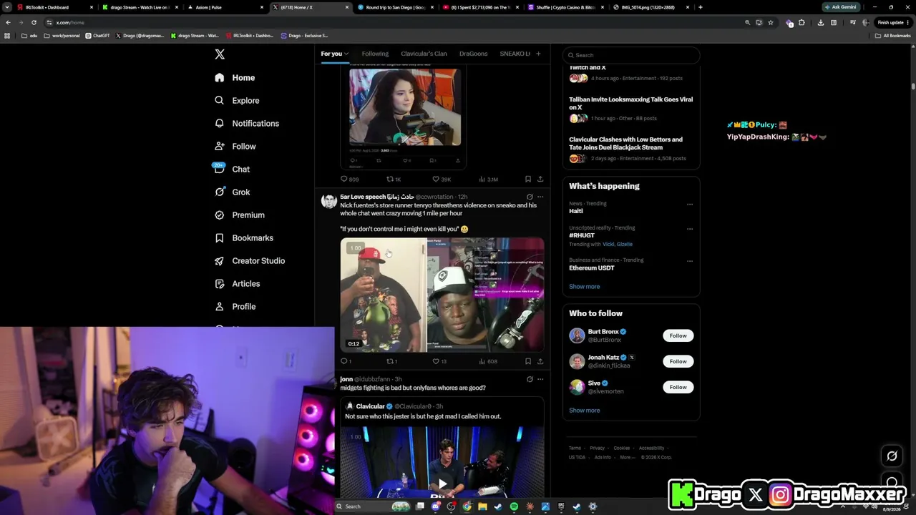Open the Follow page in sidebar
The height and width of the screenshot is (515, 916).
tap(235, 146)
